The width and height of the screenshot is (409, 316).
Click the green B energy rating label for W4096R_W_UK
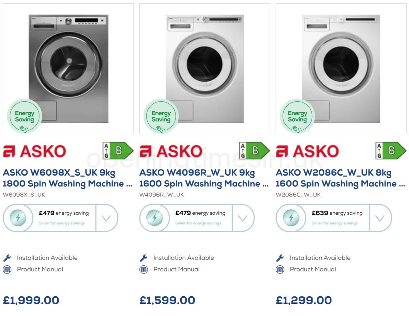(254, 150)
